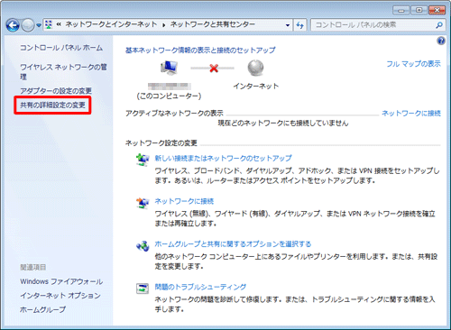
Task: Open help via the blue question mark
Action: pyautogui.click(x=441, y=41)
